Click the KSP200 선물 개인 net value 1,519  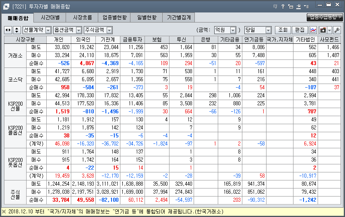click(62, 112)
